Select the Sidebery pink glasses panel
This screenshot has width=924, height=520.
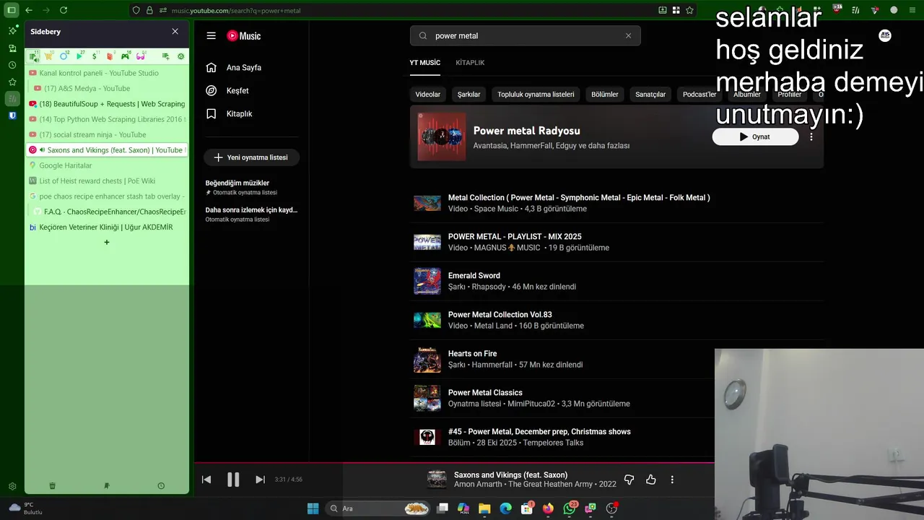point(141,56)
